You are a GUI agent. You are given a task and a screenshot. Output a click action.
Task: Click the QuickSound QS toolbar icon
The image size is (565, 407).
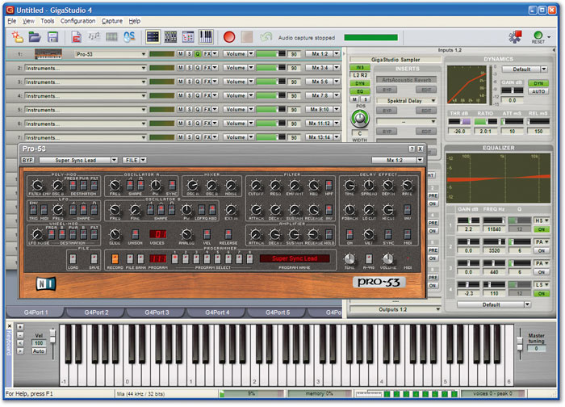pos(129,37)
